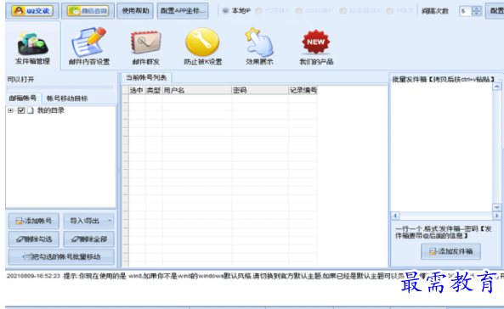Sort by the 用户名 column header
The height and width of the screenshot is (309, 504).
[196, 90]
